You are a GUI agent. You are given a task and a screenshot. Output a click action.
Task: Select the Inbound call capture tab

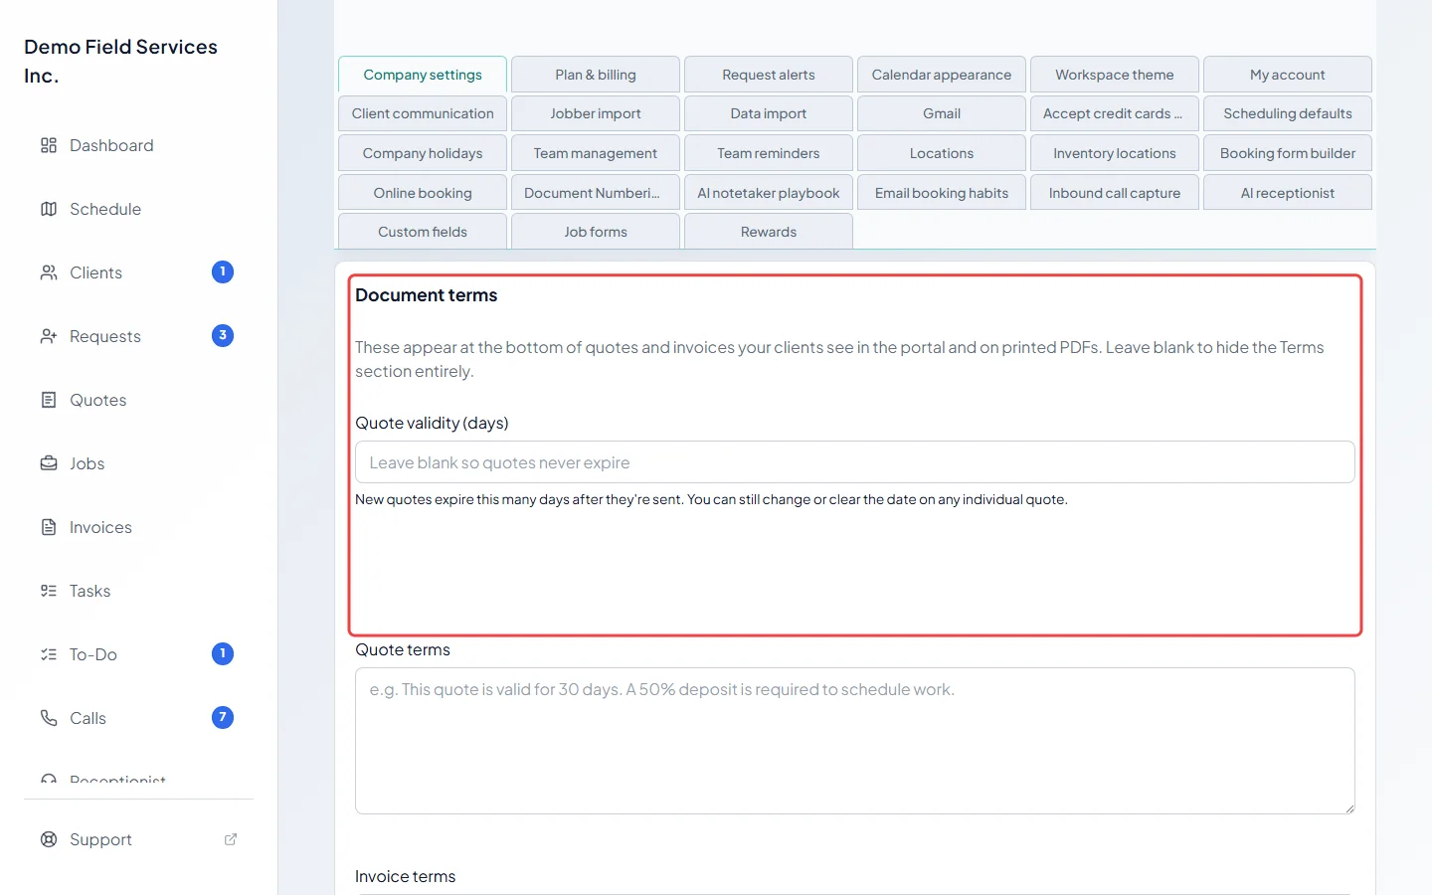click(1115, 193)
